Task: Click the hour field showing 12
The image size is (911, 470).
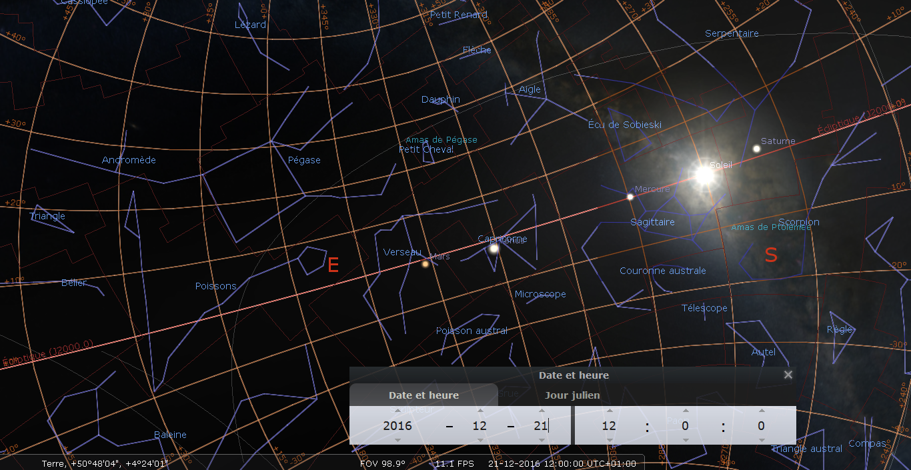Action: 609,425
